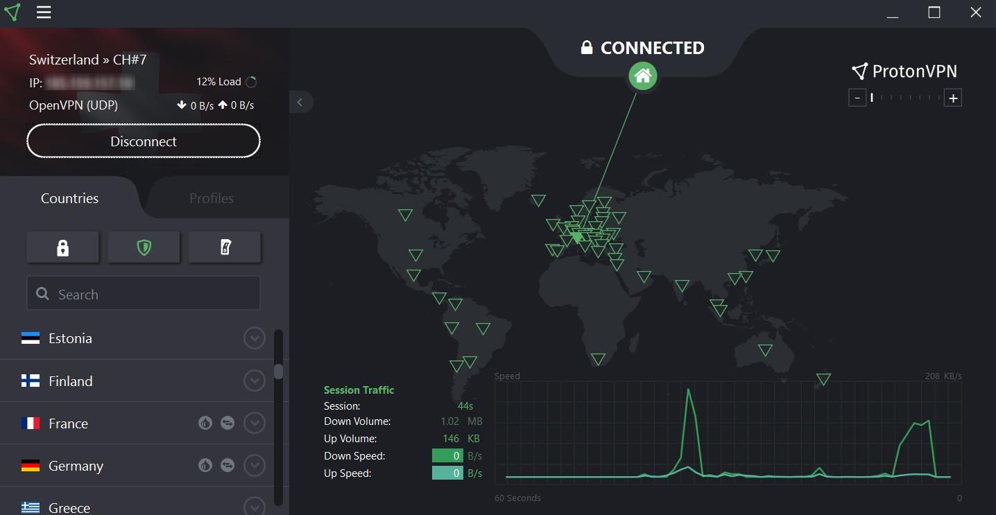Click the green Down Speed bar
The width and height of the screenshot is (996, 515).
tap(447, 456)
